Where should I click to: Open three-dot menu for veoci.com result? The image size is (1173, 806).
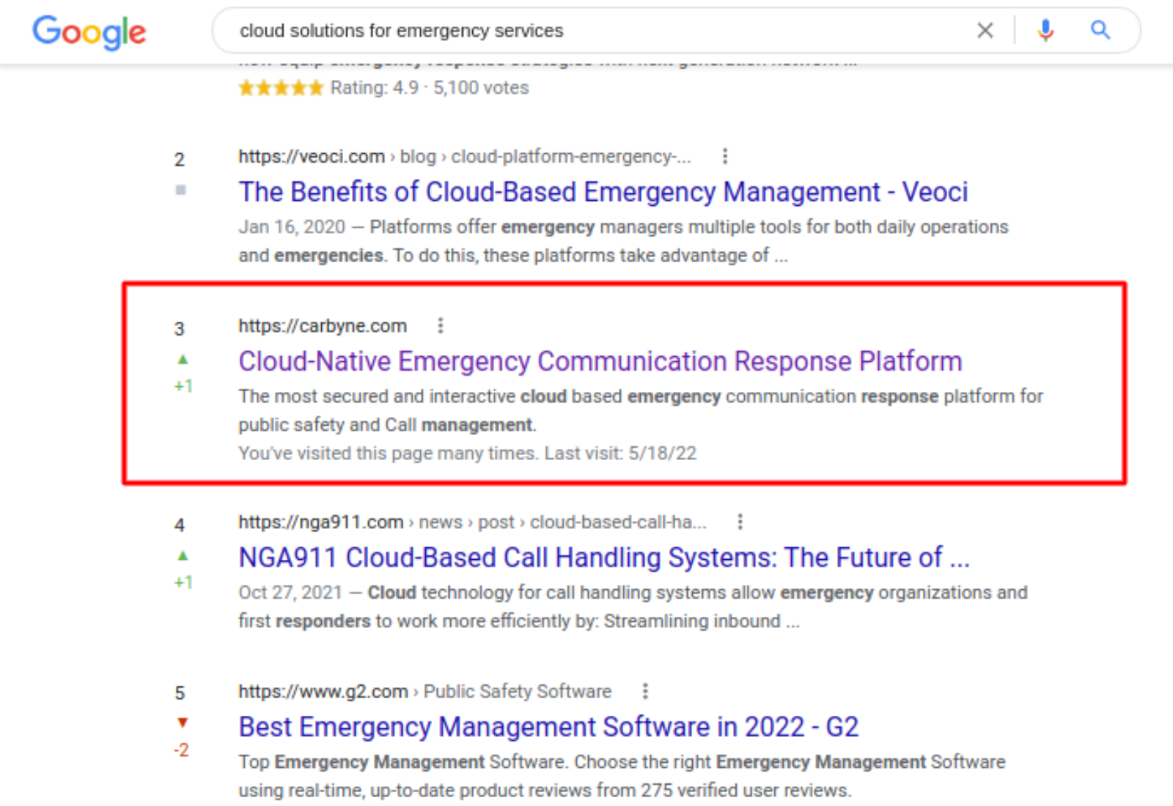point(724,156)
